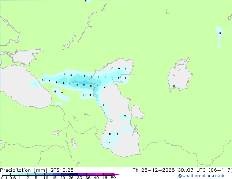This screenshot has width=232, height=179.
Task: Click the '10' legend scale label
Action: (x=46, y=178)
